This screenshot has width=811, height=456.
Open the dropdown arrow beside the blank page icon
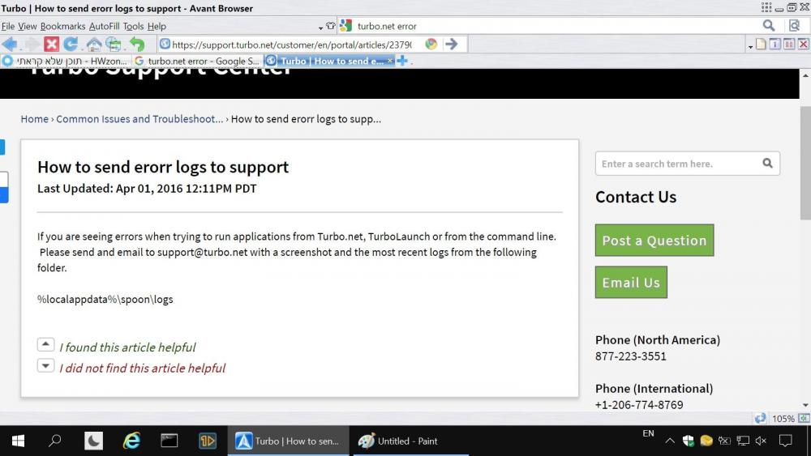(750, 47)
